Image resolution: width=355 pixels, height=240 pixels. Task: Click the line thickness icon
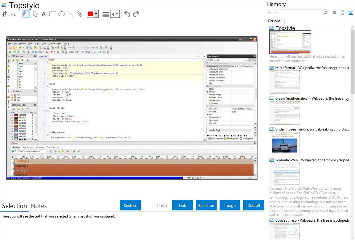pyautogui.click(x=105, y=14)
